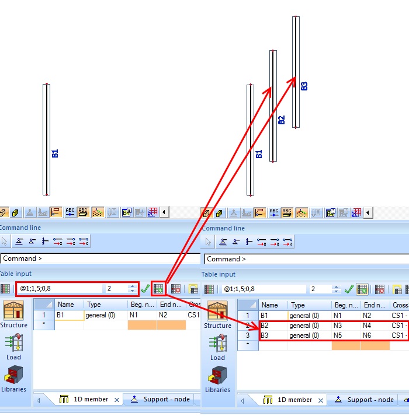Close the 1D member tab in the left panel
409x416 pixels.
coord(116,400)
